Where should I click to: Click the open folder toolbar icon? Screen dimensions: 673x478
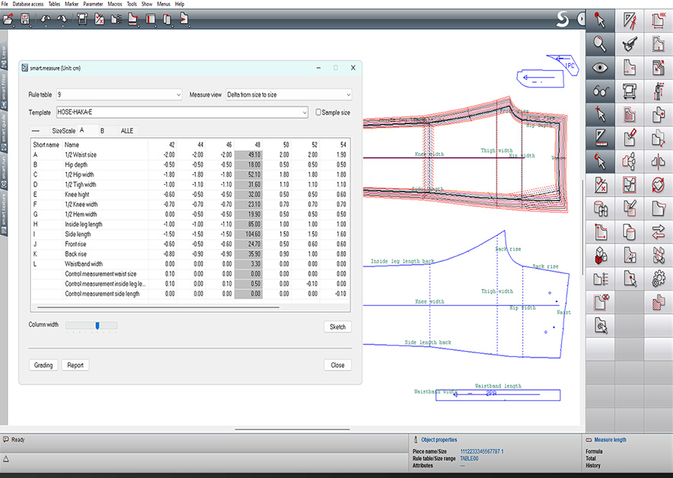point(9,20)
